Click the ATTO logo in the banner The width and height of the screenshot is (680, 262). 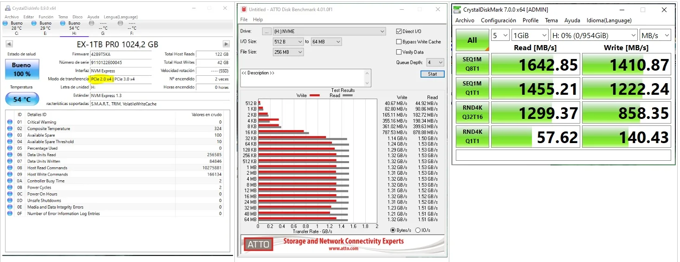click(x=259, y=244)
